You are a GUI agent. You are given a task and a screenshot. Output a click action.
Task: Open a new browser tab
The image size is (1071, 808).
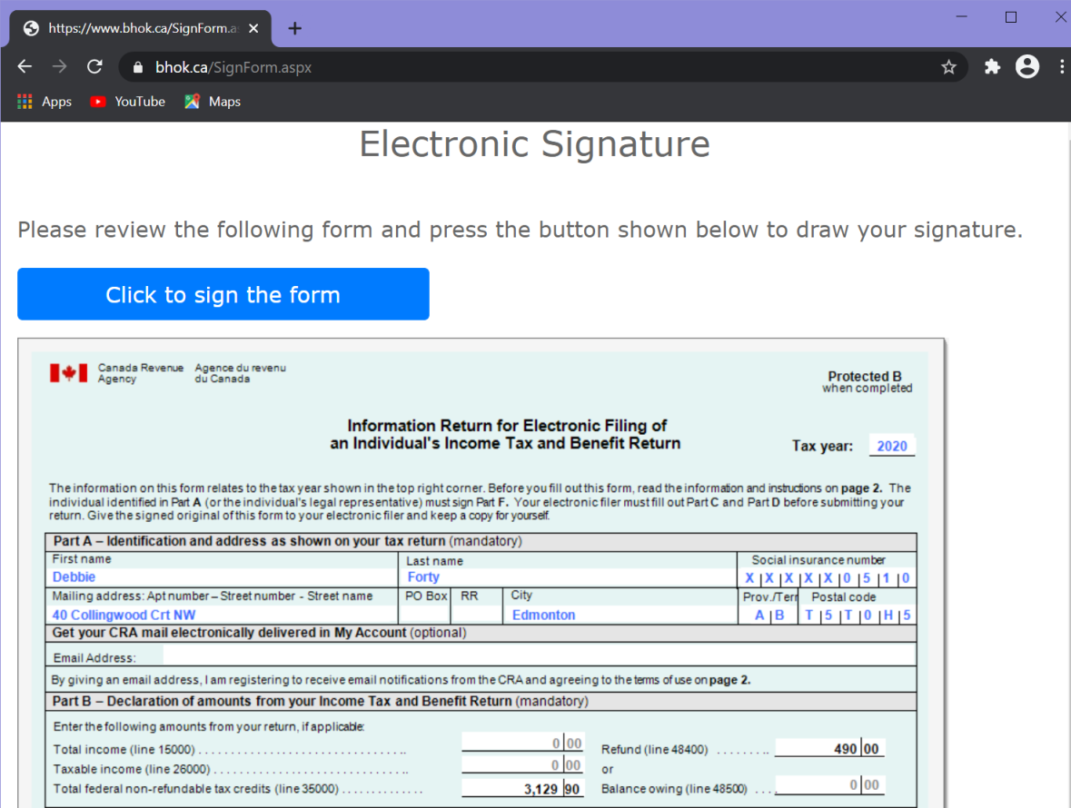click(x=294, y=28)
